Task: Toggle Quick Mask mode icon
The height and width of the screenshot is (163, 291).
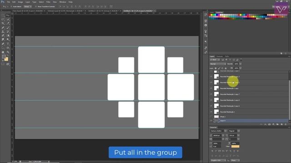Action: pyautogui.click(x=3, y=64)
